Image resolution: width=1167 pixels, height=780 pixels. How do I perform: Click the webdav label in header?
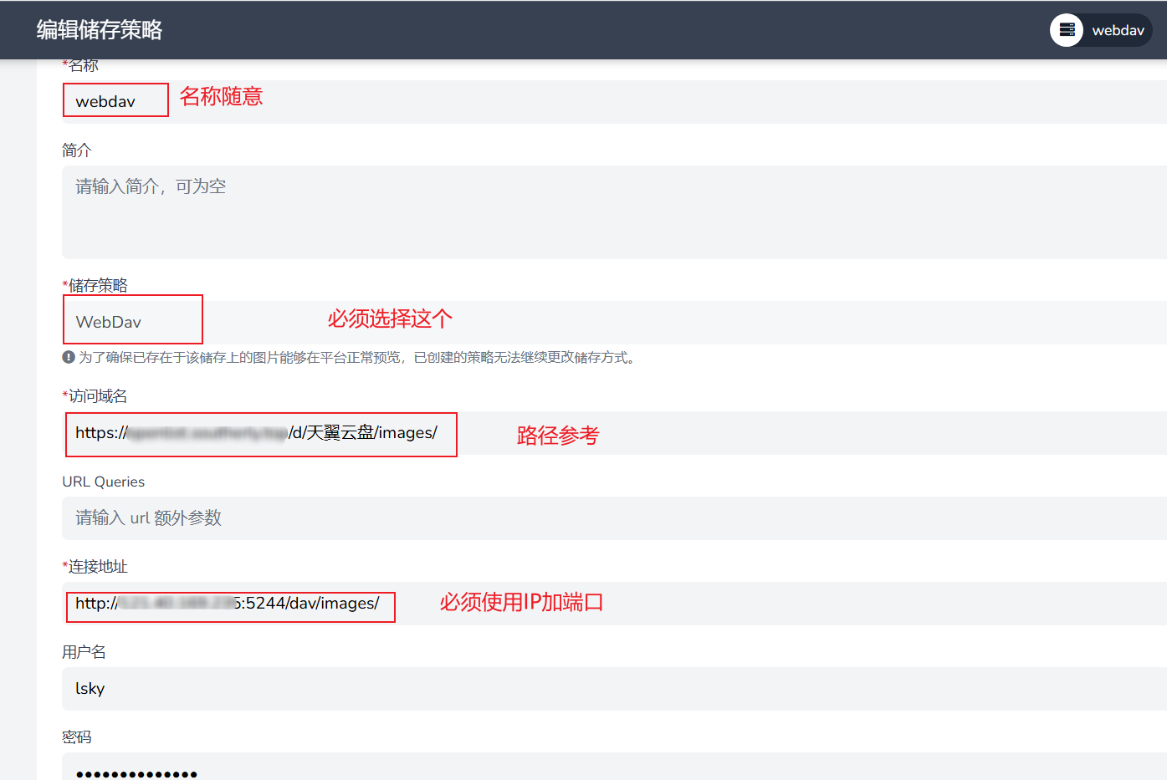point(1118,30)
